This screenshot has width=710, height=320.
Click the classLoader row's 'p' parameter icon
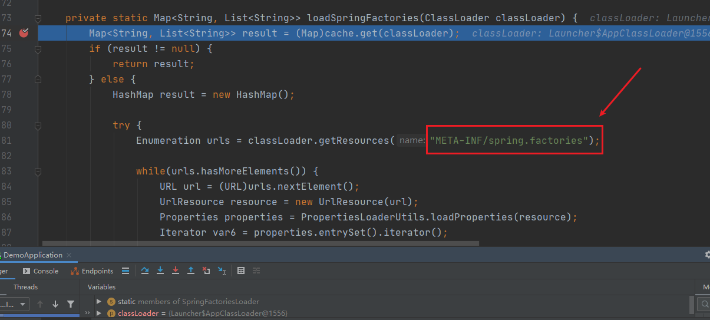pyautogui.click(x=111, y=314)
